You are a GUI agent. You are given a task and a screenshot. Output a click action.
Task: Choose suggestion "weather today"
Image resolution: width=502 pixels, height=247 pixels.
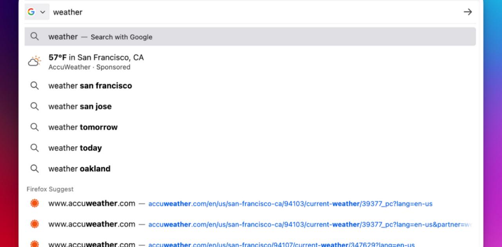click(x=250, y=148)
